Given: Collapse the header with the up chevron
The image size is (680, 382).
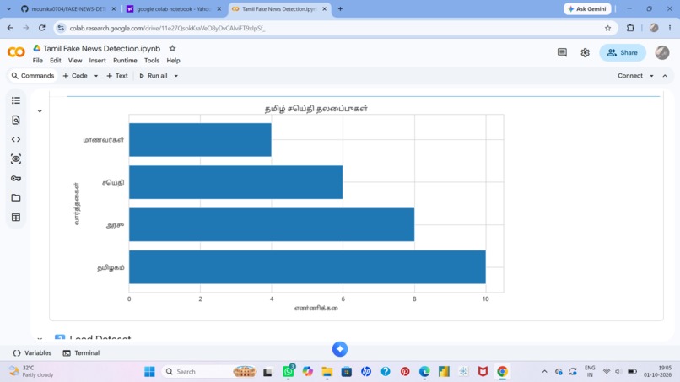Looking at the screenshot, I should tap(665, 76).
